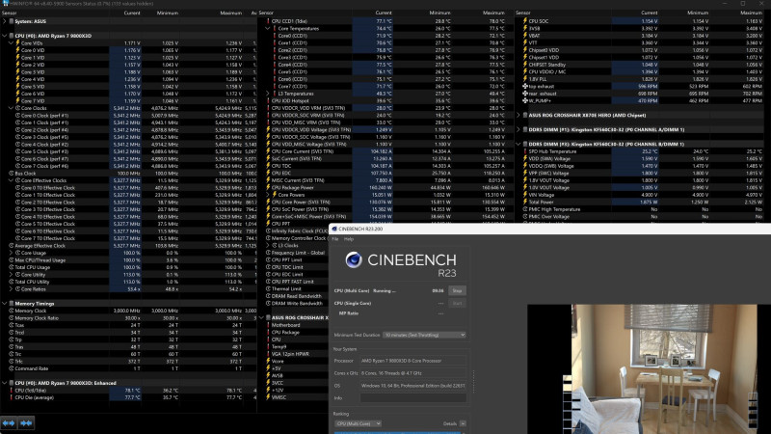
Task: Select the Infinity Fabric Clock row
Action: click(297, 231)
